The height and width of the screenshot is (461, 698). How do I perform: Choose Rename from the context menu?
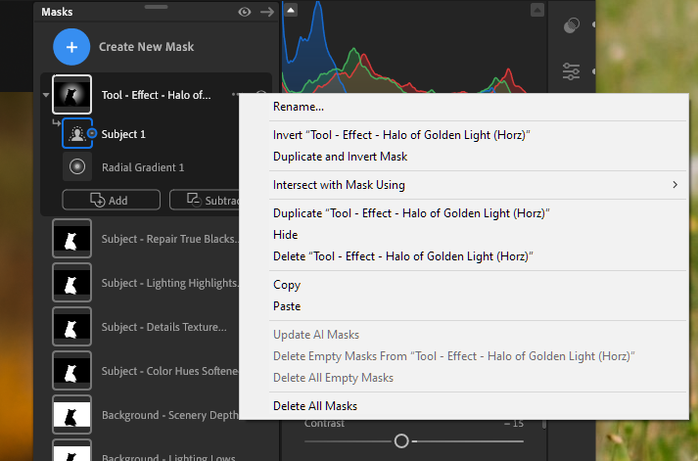(x=299, y=107)
